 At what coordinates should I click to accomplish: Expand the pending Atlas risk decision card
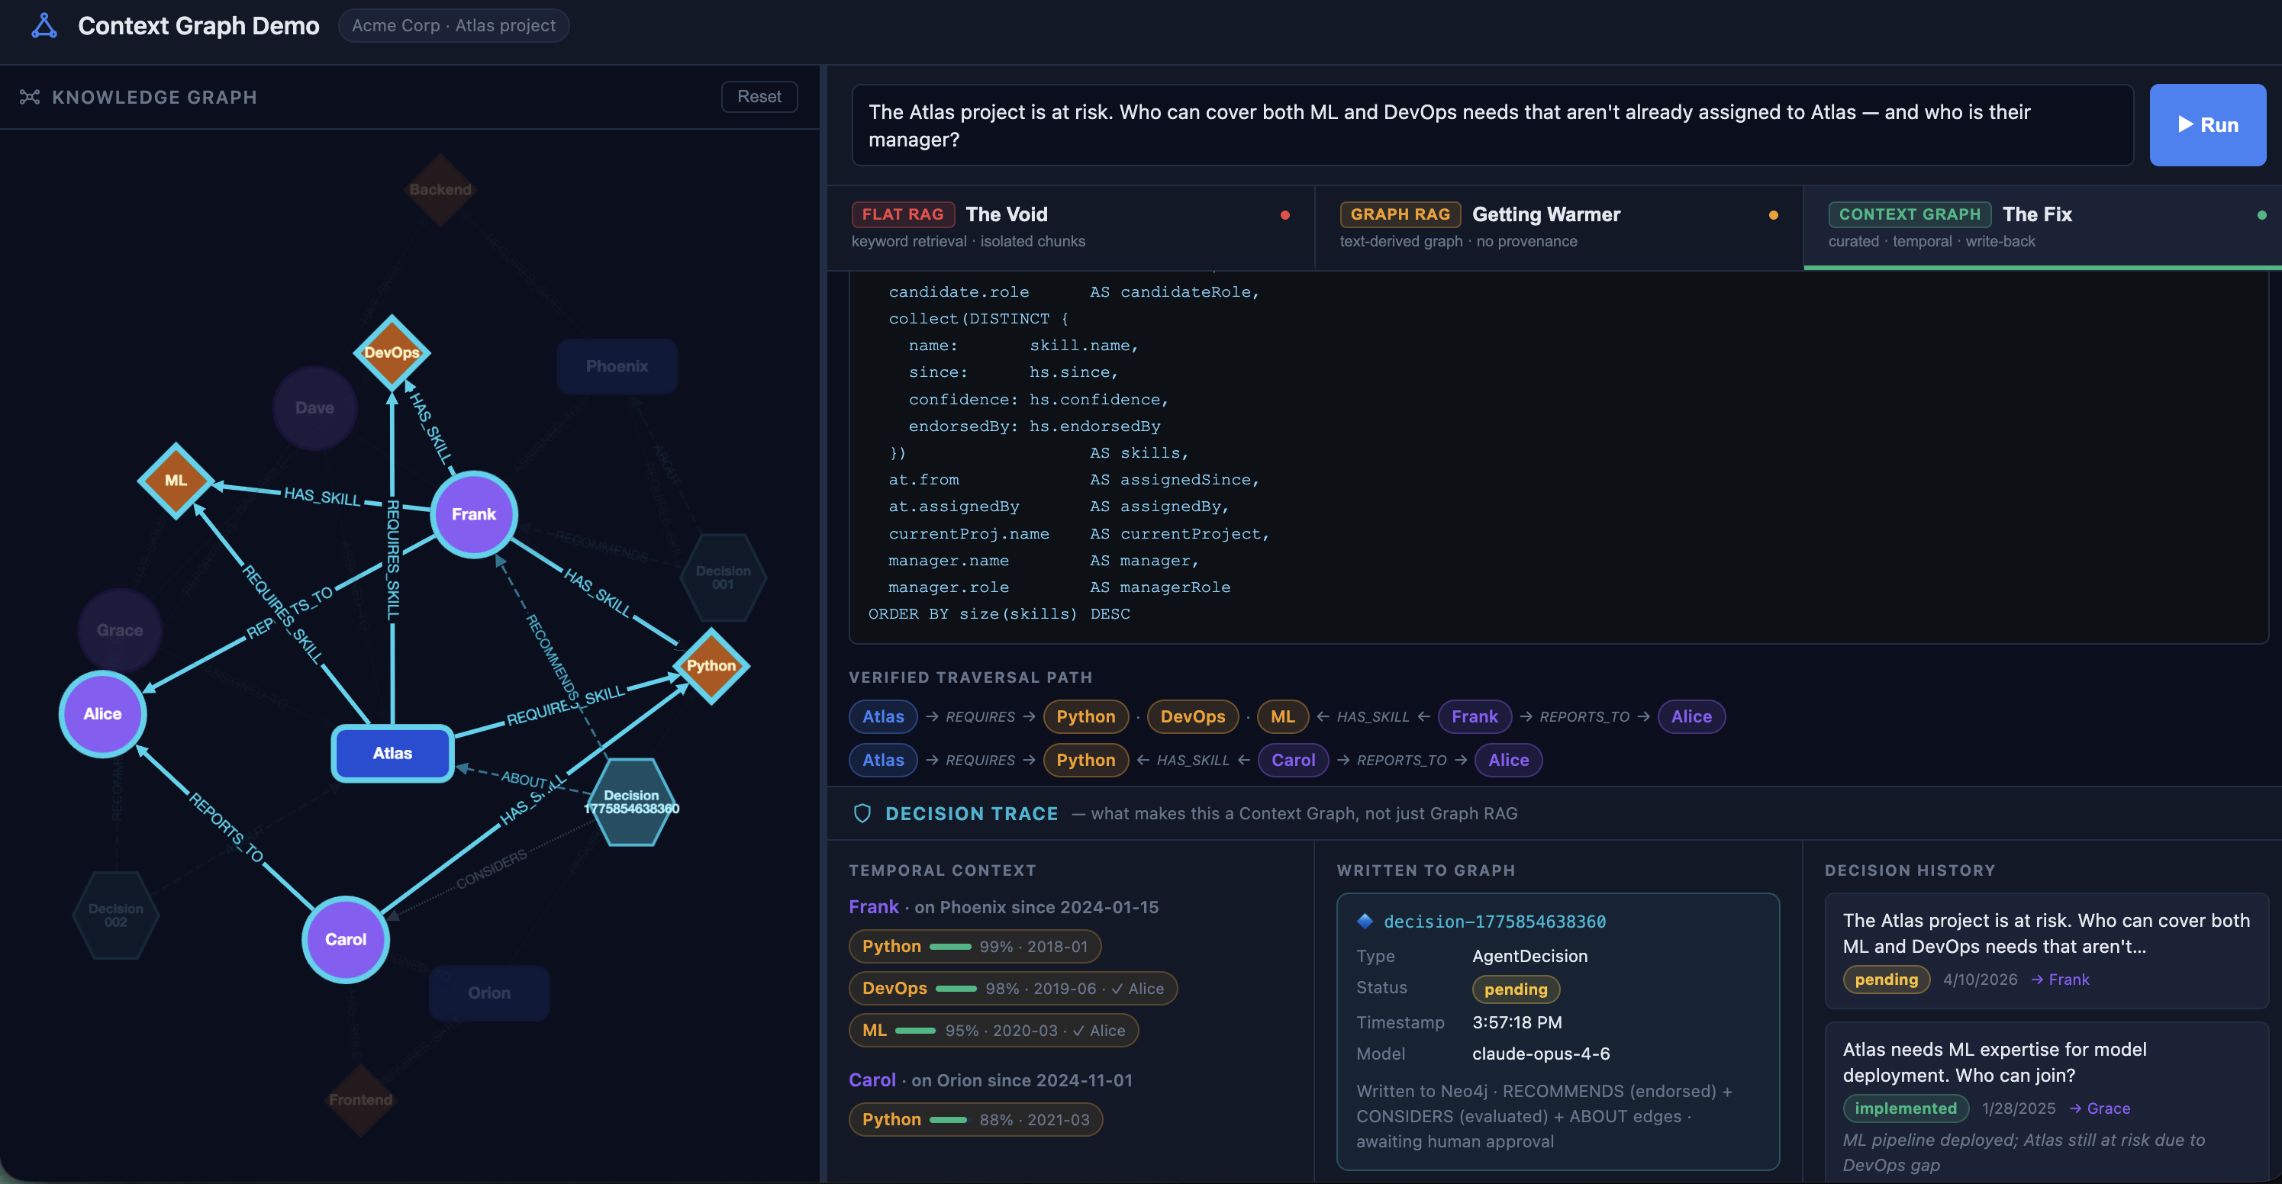coord(2046,949)
